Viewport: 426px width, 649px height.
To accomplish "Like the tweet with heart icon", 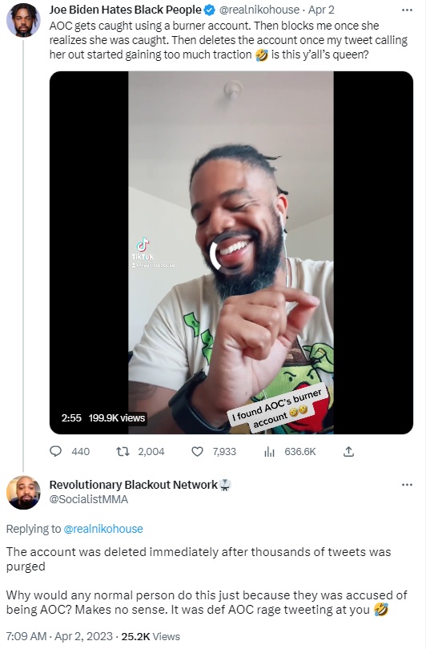I will tap(197, 451).
